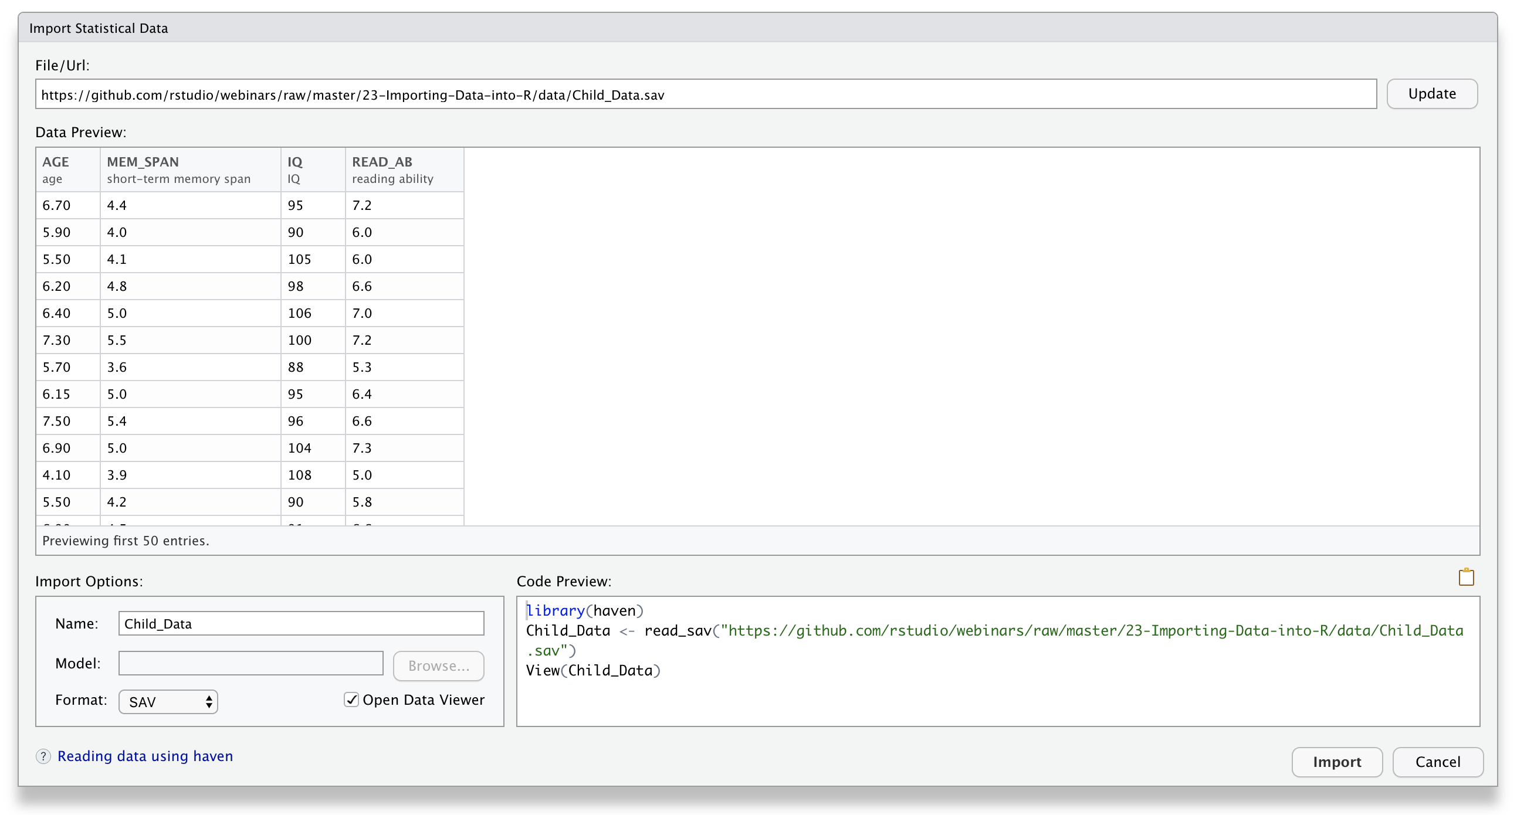Select the IQ cell with value 104
This screenshot has height=815, width=1517.
click(313, 449)
